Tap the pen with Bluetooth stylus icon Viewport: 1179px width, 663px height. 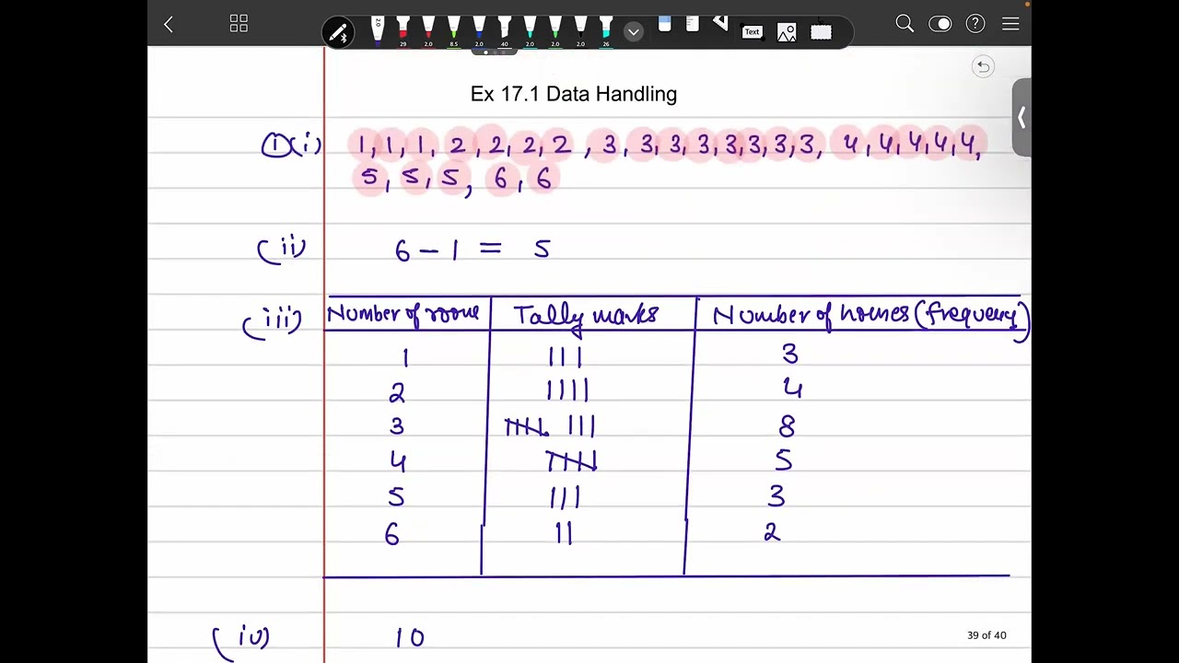click(339, 34)
